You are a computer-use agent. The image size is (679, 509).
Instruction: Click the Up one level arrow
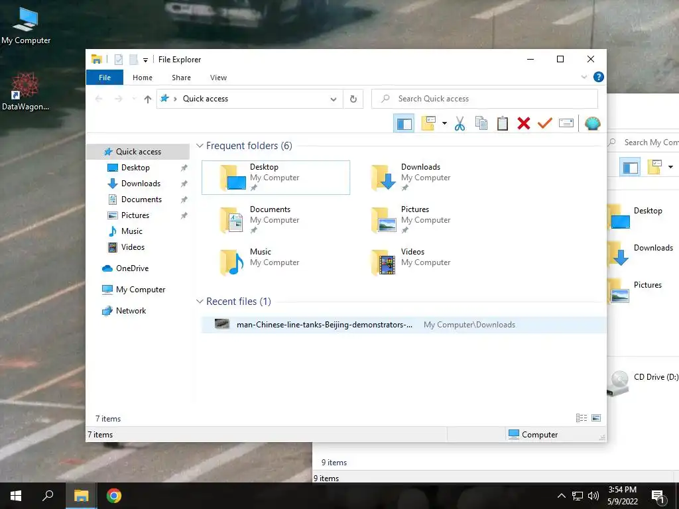coord(148,99)
